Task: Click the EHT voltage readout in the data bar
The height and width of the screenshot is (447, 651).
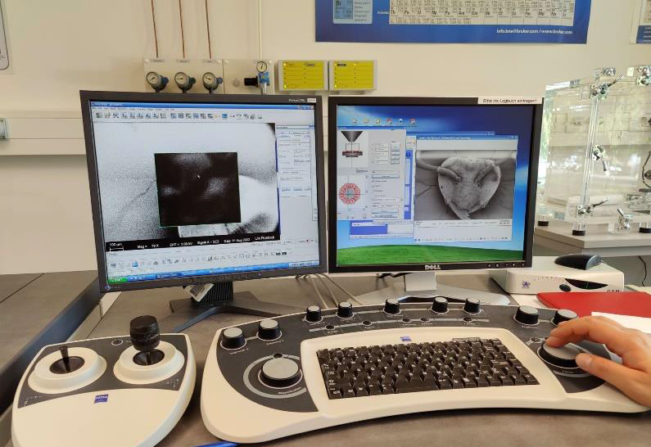Action: [x=181, y=245]
